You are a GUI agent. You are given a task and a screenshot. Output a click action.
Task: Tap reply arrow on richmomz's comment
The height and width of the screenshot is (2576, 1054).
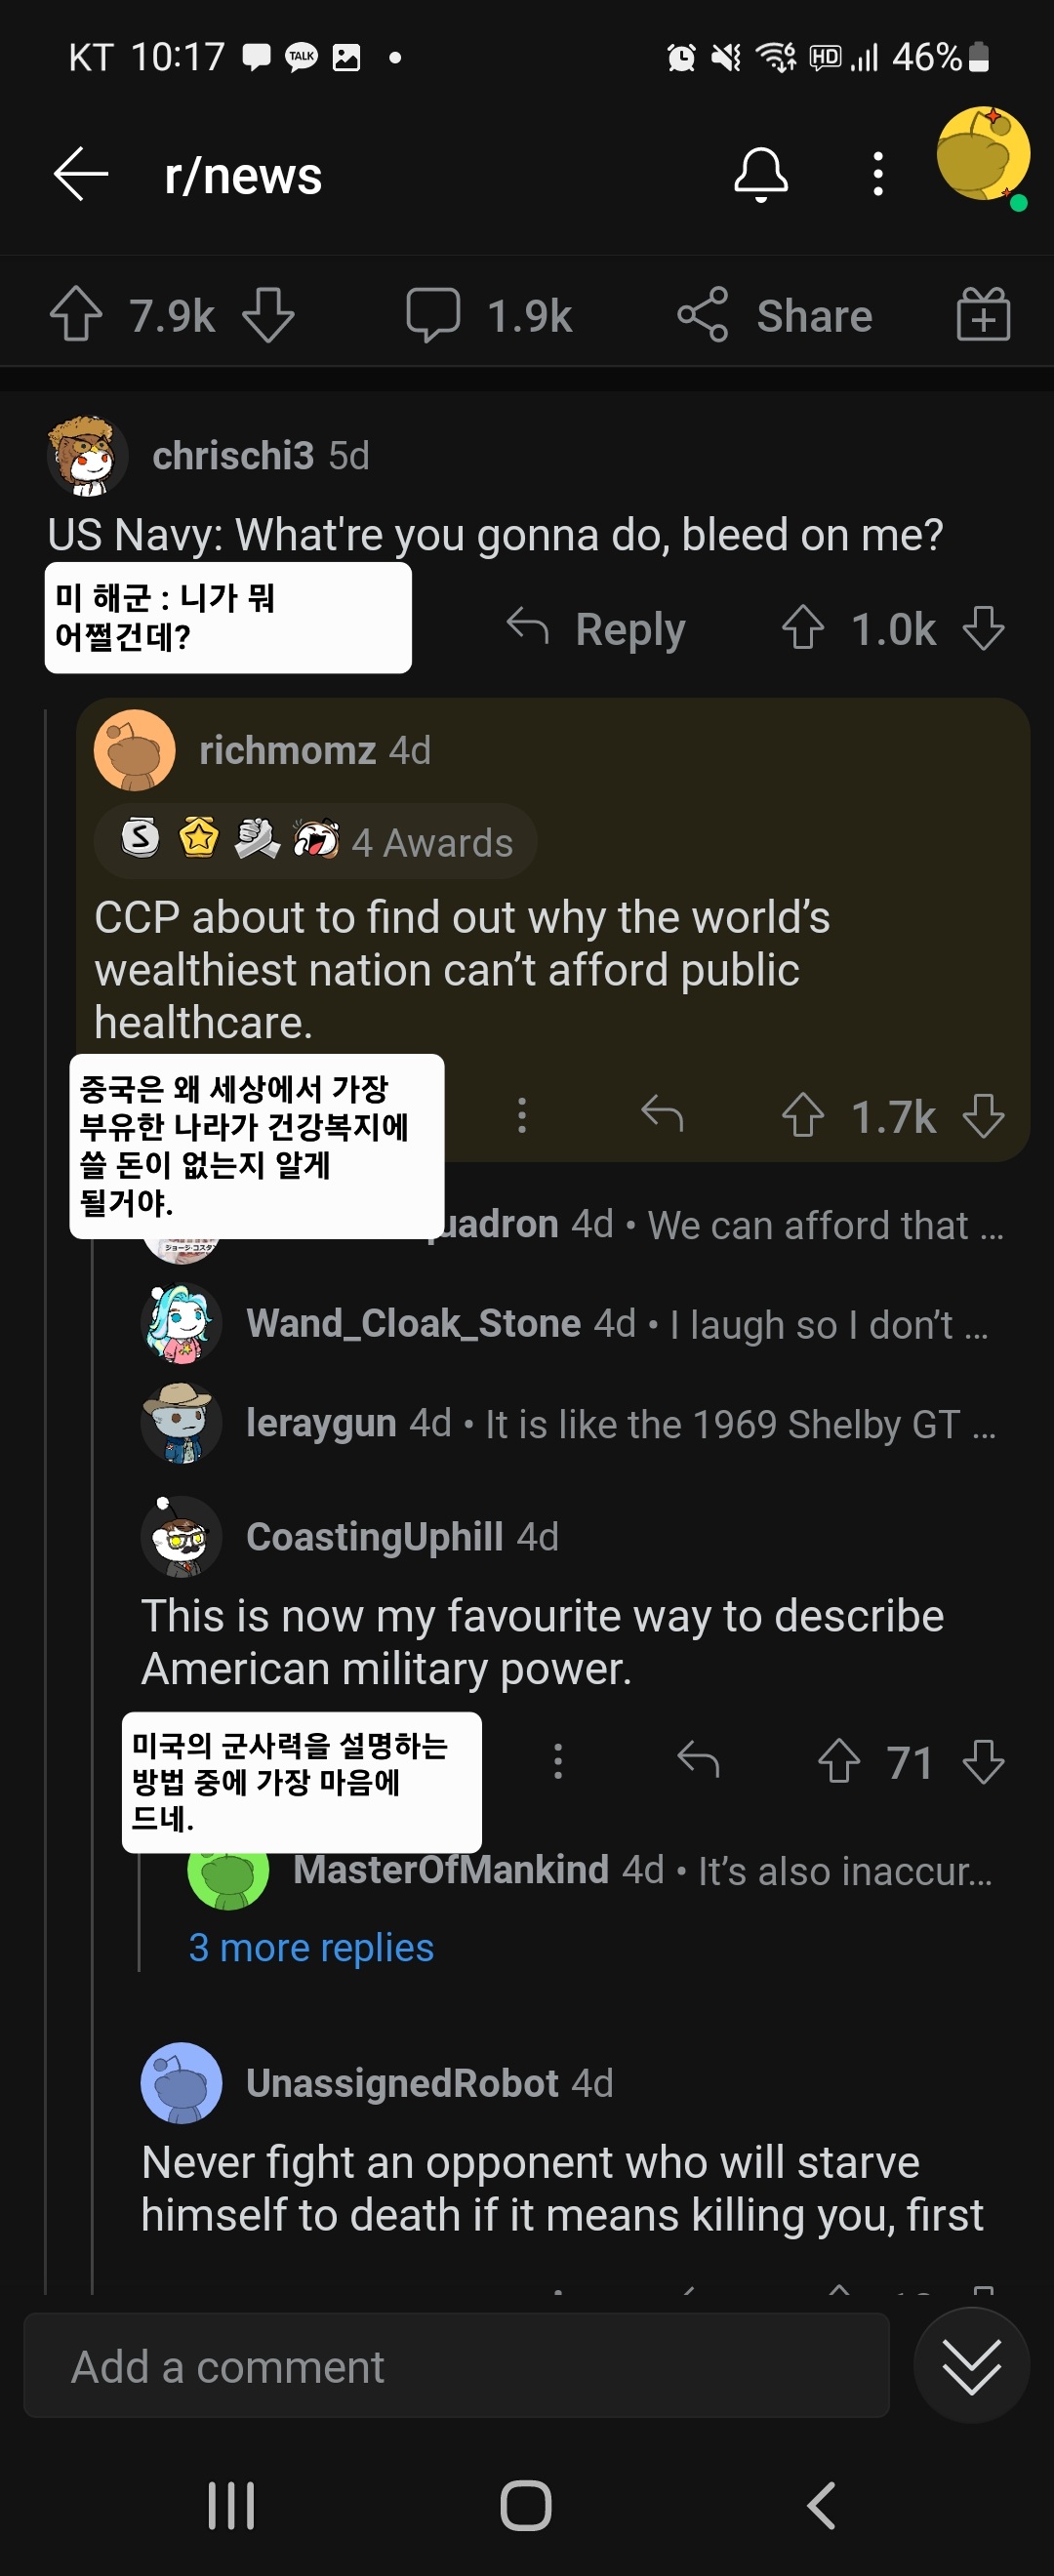click(662, 1115)
